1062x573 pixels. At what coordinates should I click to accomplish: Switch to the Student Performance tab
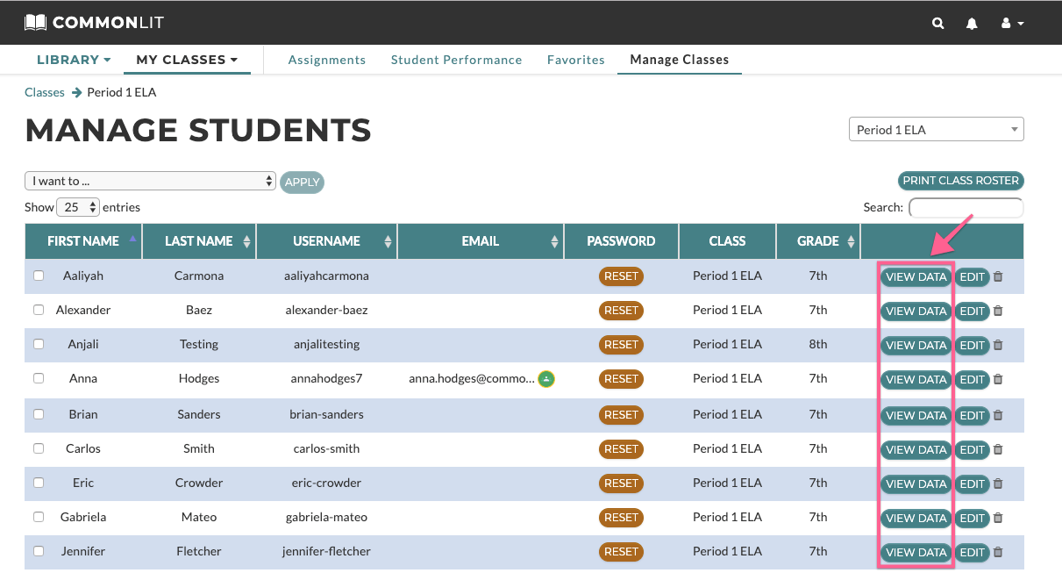(456, 60)
